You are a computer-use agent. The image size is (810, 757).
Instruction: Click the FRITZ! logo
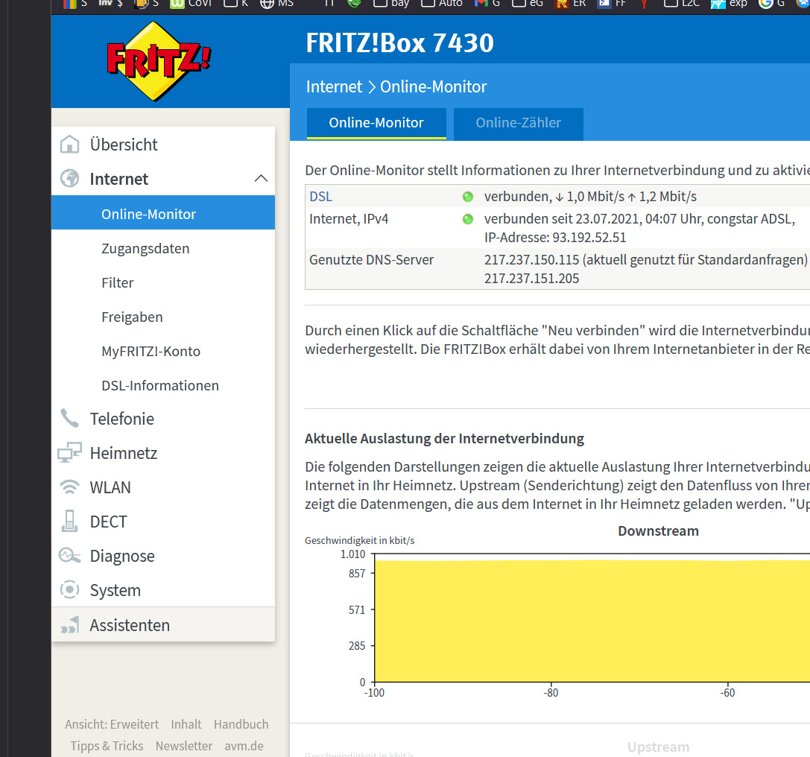tap(159, 61)
